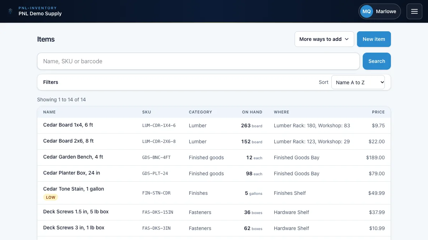This screenshot has width=428, height=240.
Task: Click Hardware Shelf in the Deck Screws 3 in row
Action: pyautogui.click(x=291, y=228)
